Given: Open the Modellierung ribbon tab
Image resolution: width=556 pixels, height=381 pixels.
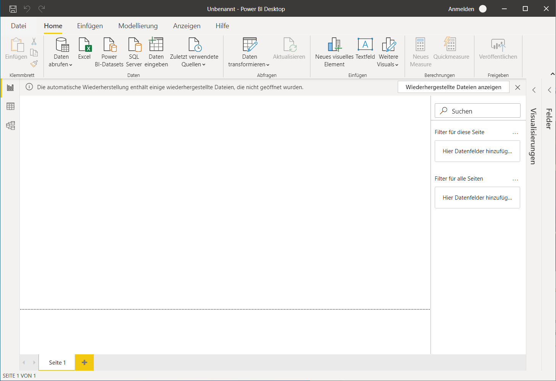Looking at the screenshot, I should pyautogui.click(x=138, y=26).
